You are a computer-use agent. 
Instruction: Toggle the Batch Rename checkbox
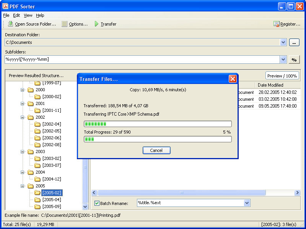tap(97, 203)
